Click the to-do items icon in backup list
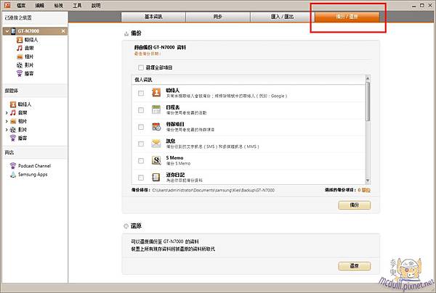This screenshot has width=436, height=293. (x=156, y=126)
